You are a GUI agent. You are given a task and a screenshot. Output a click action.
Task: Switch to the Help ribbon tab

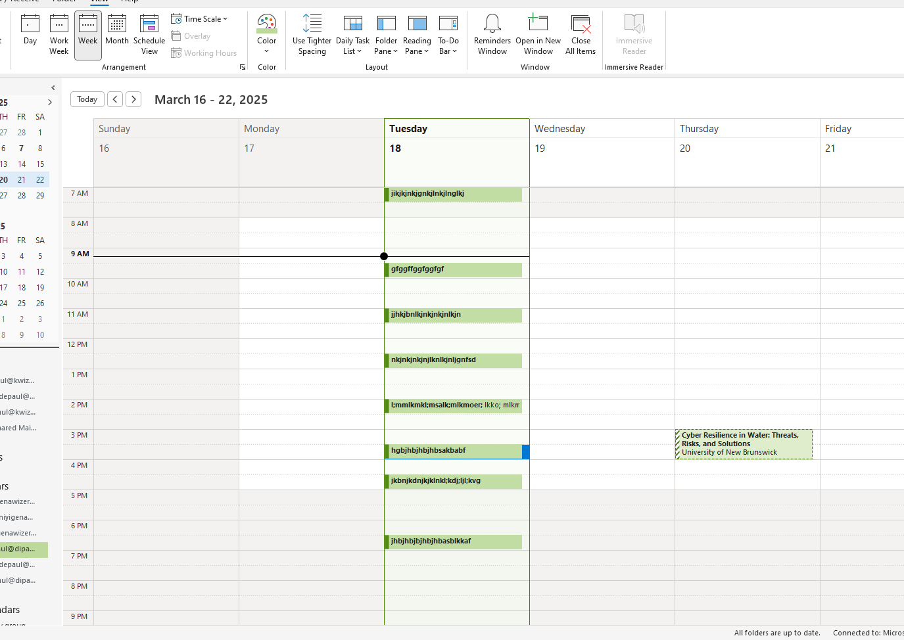pos(130,1)
